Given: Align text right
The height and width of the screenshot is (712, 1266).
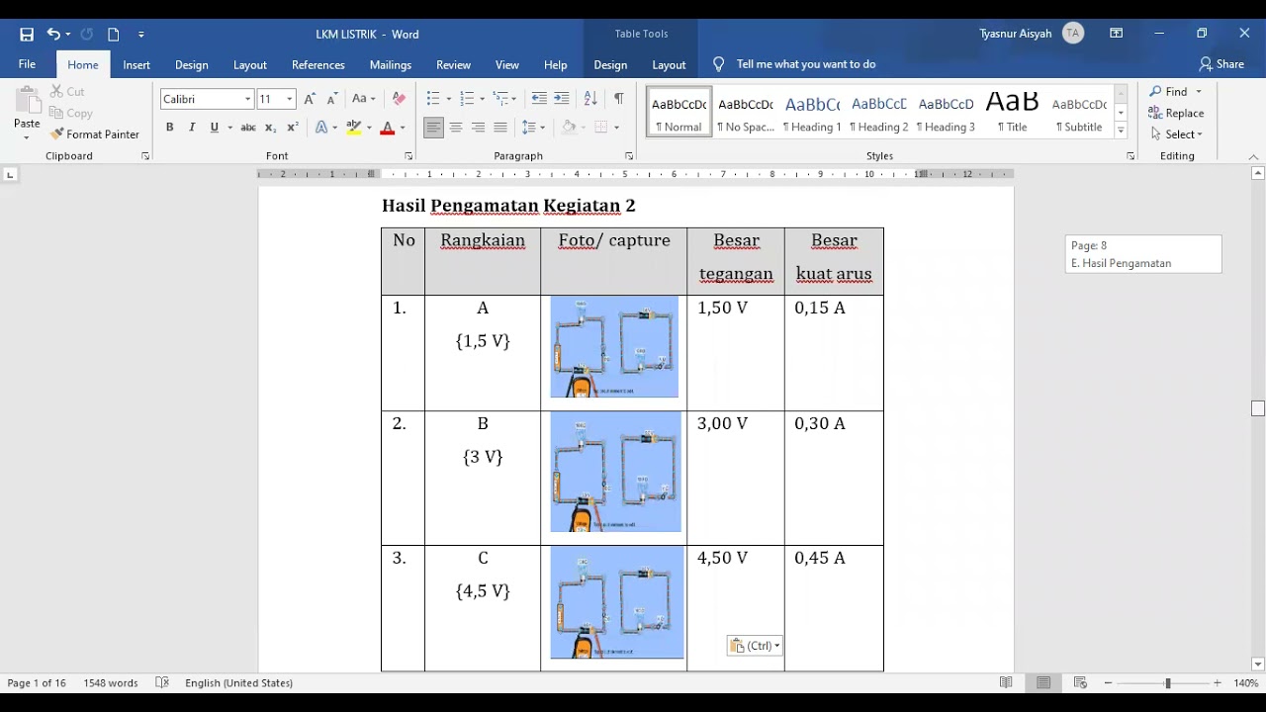Looking at the screenshot, I should 478,128.
